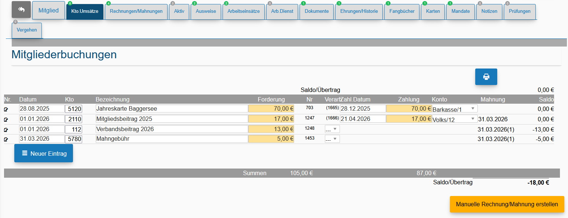Open edit icon for Verbandsbeitrag 2026 row
568x218 pixels.
coord(6,129)
